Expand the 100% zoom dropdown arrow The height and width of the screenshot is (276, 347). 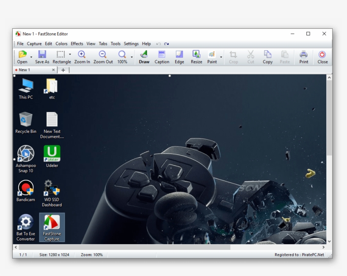pos(132,57)
